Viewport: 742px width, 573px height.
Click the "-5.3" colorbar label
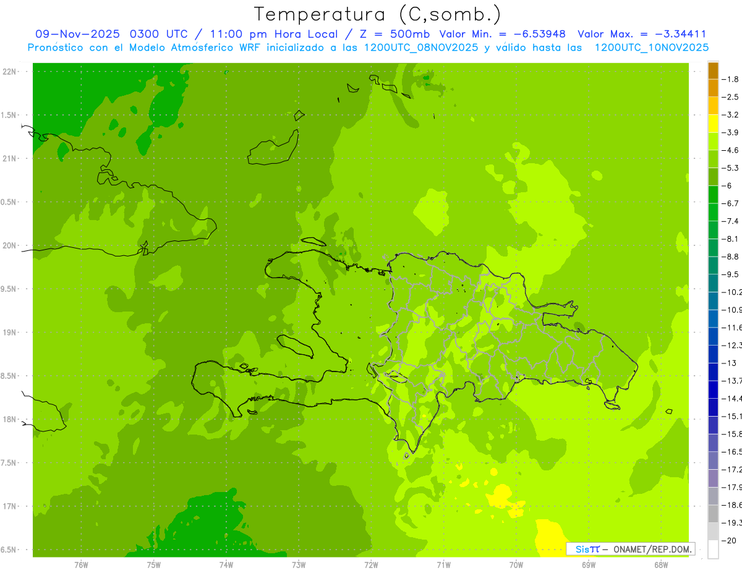pyautogui.click(x=731, y=168)
